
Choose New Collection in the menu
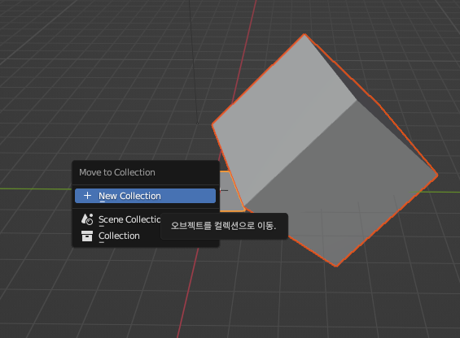point(145,196)
